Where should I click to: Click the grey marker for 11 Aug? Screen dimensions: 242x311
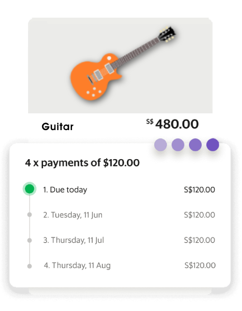click(x=29, y=266)
